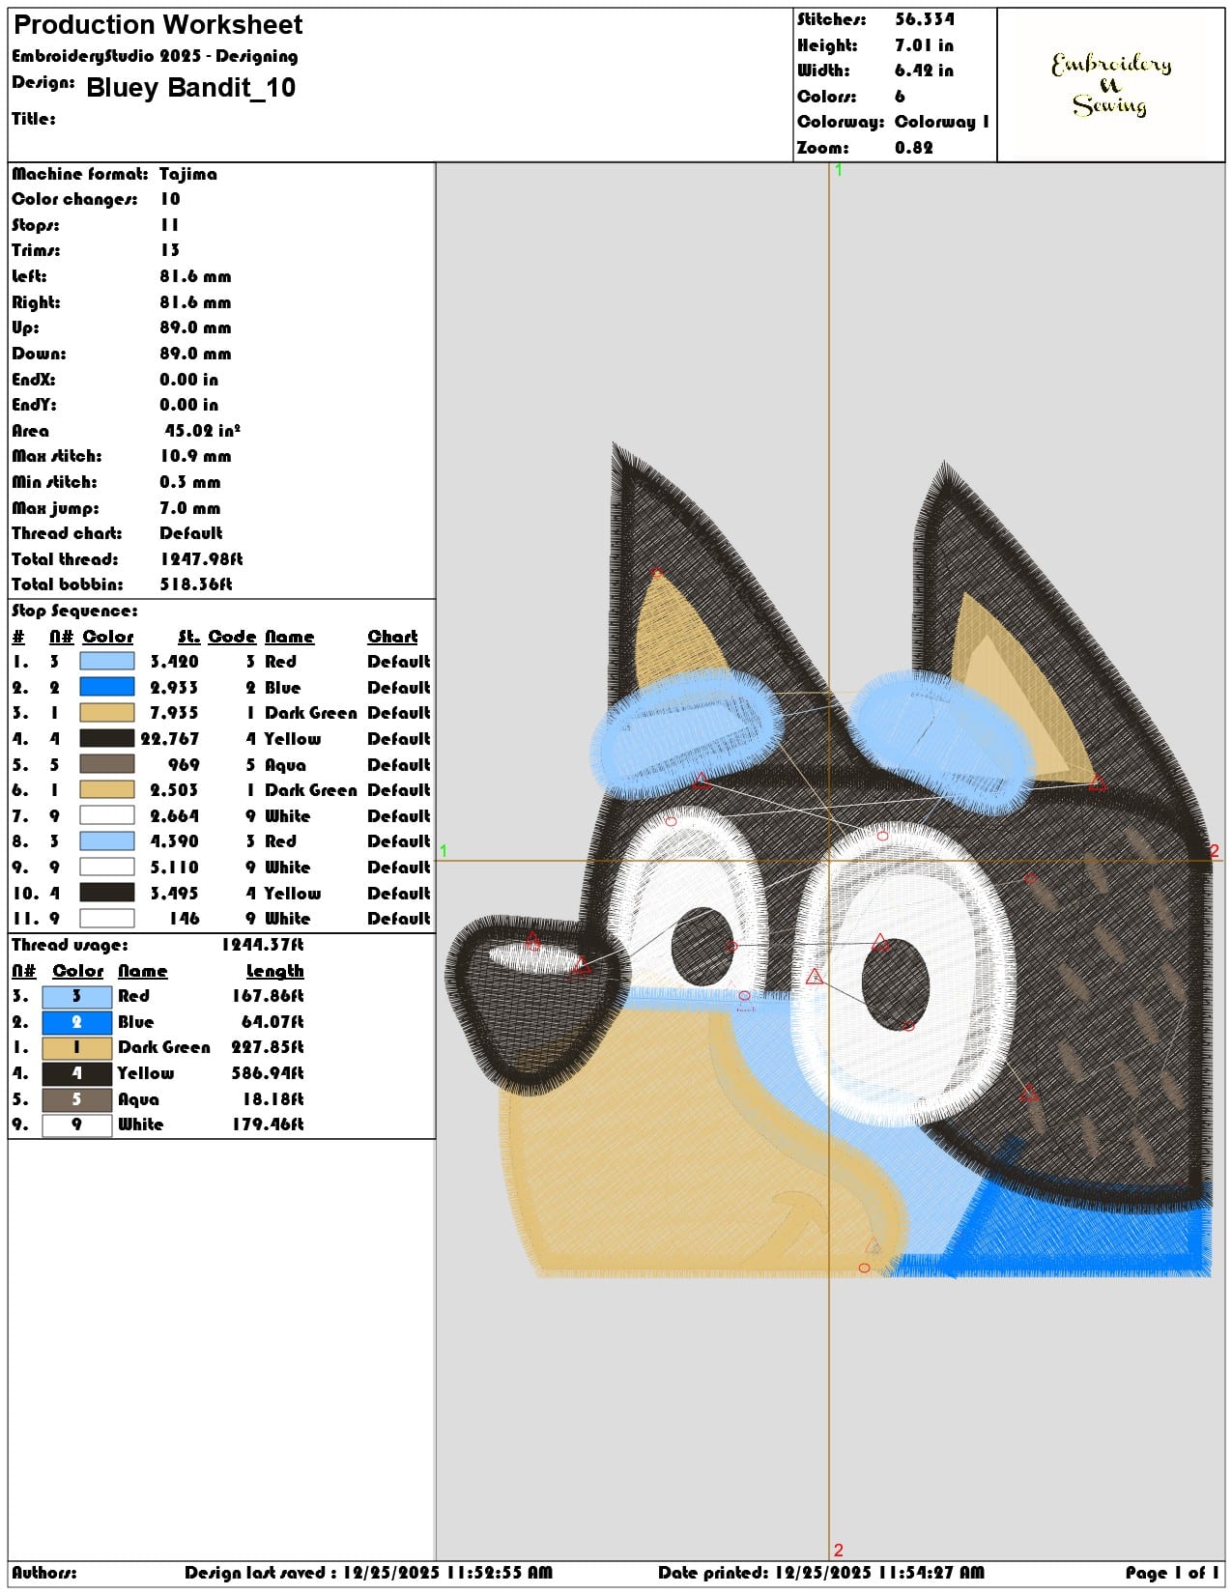
Task: Click the 'Color changes:' label
Action: pyautogui.click(x=74, y=199)
